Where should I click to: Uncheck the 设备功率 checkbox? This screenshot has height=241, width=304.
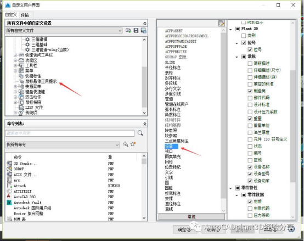pos(250,181)
